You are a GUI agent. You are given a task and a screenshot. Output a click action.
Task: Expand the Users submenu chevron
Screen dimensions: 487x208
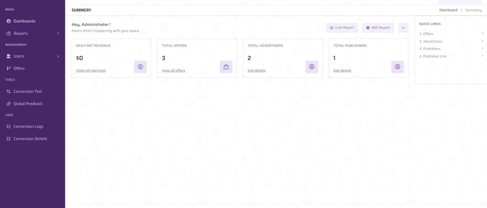58,56
